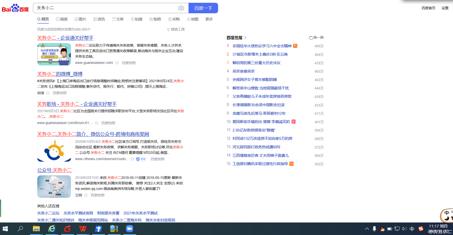Viewport: 453px width, 235px height.
Task: Expand arrow next to www.cifnews.com url
Action: pos(132,159)
